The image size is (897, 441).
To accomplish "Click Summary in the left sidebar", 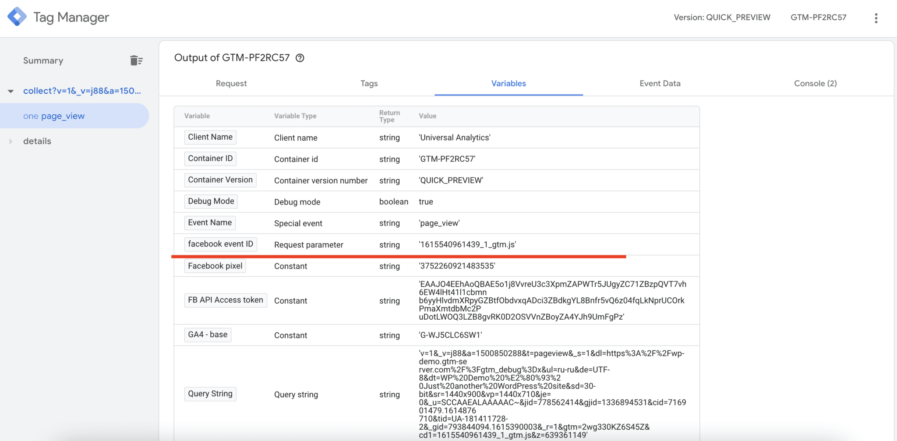I will coord(42,60).
